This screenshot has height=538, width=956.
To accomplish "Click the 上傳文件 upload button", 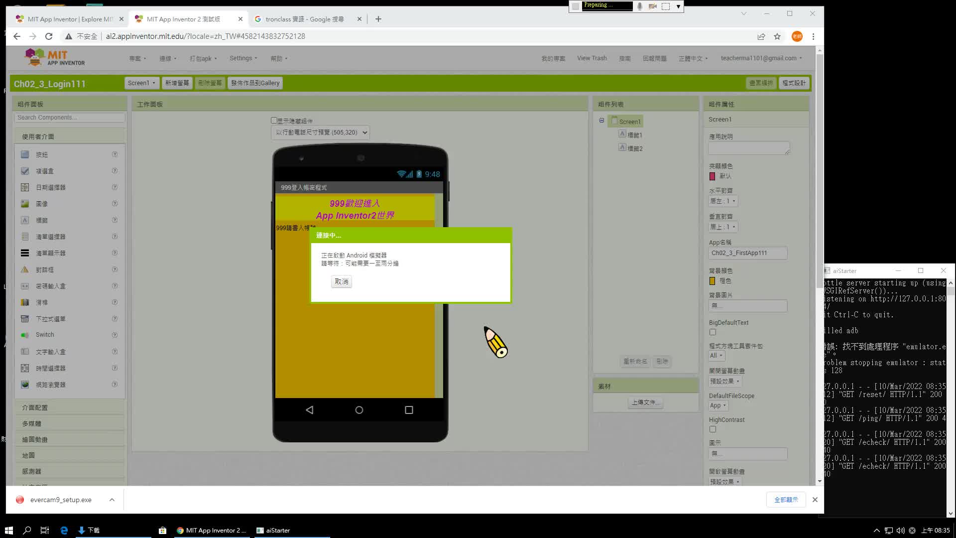I will click(645, 403).
